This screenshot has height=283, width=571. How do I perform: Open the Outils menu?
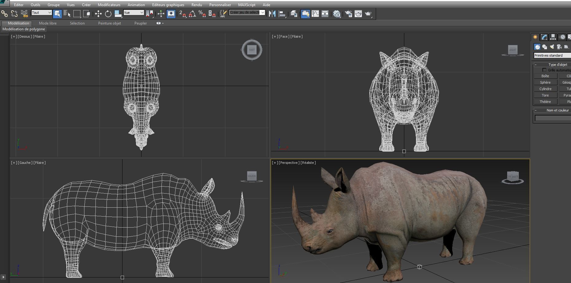pyautogui.click(x=35, y=5)
